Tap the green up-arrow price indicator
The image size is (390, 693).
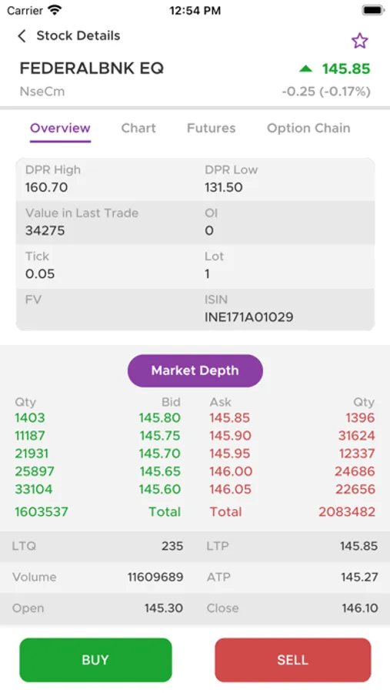305,69
